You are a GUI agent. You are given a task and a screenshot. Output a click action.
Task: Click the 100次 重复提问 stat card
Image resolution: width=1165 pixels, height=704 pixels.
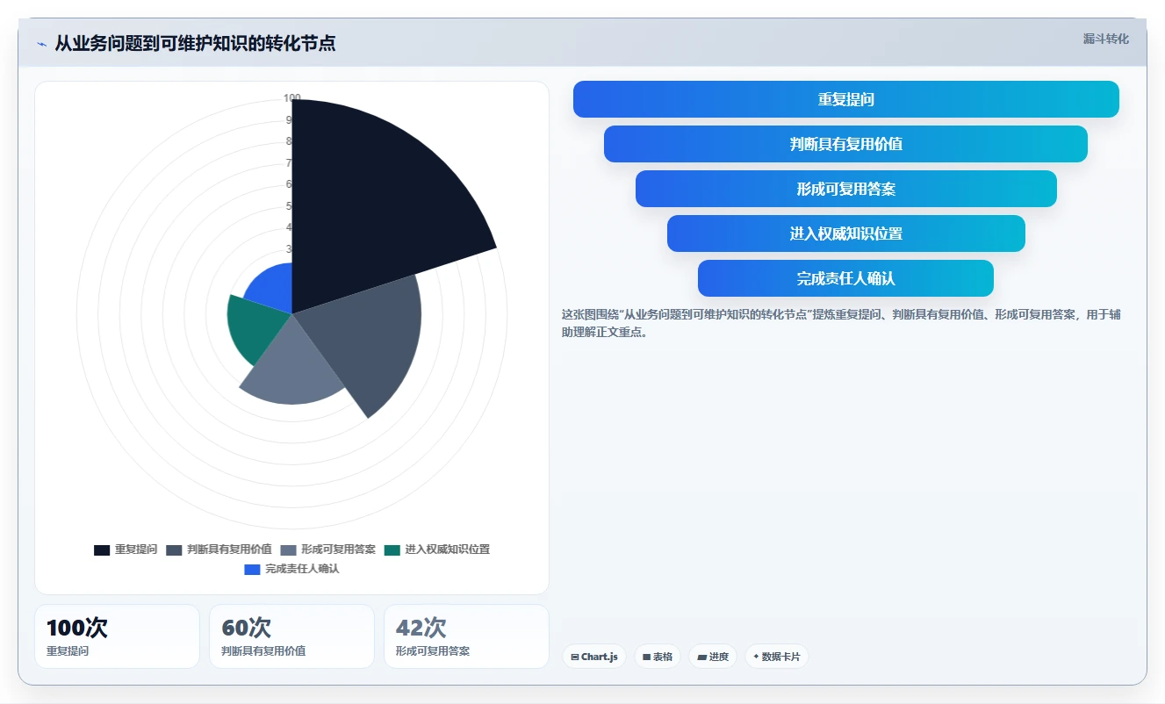tap(117, 636)
